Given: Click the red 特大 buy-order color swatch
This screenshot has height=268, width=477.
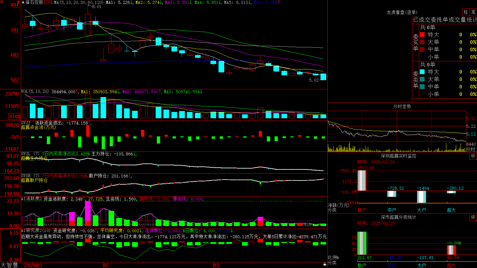Looking at the screenshot, I should [x=422, y=35].
